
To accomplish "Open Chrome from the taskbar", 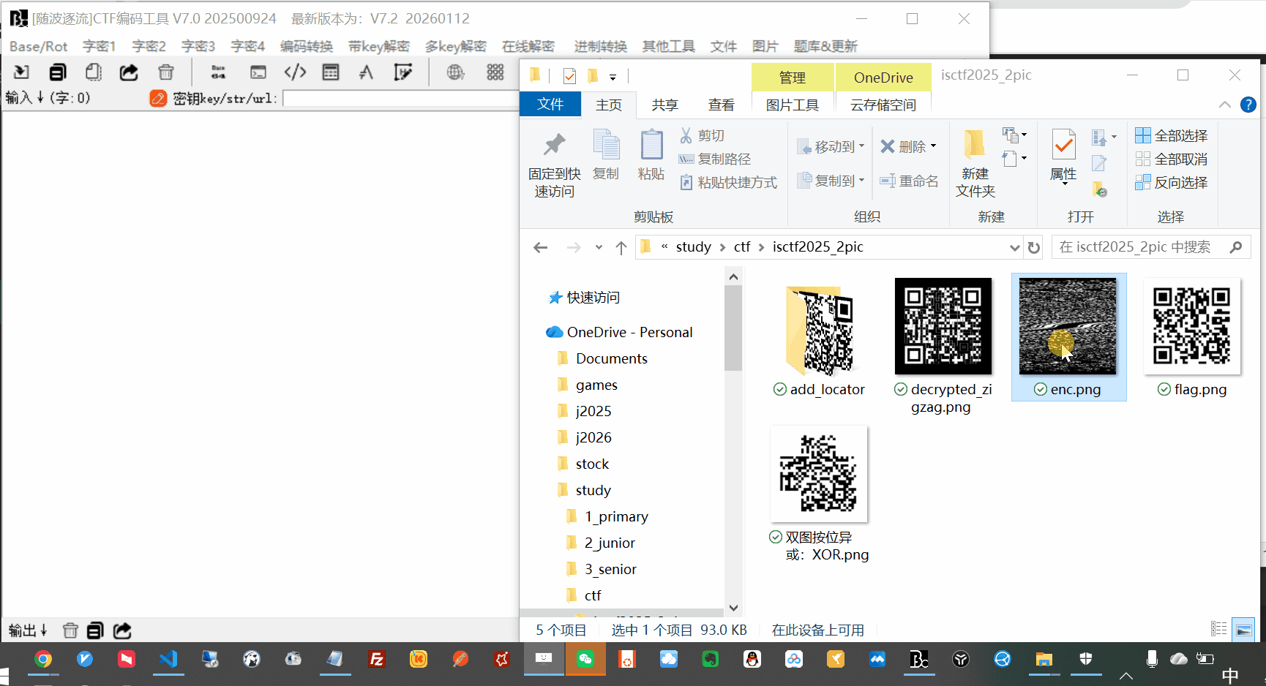I will tap(43, 660).
